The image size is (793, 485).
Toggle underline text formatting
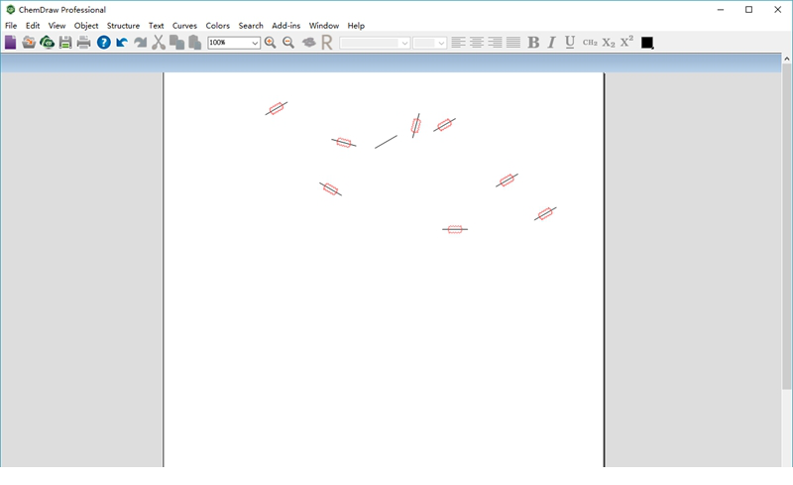point(570,43)
